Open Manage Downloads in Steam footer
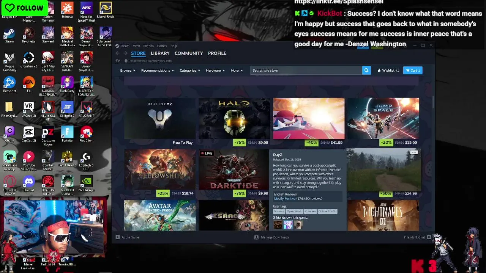This screenshot has height=273, width=486. pos(271,237)
